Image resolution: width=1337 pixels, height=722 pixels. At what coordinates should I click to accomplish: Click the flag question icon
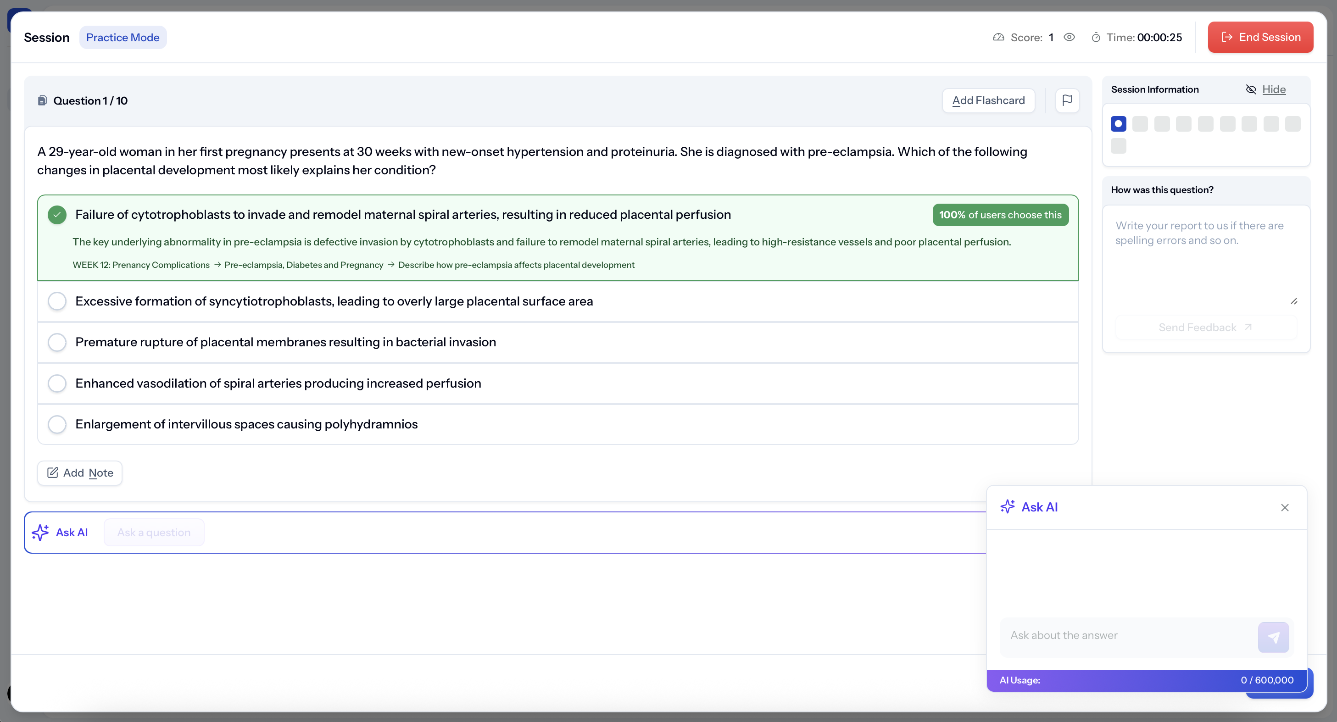(x=1067, y=100)
